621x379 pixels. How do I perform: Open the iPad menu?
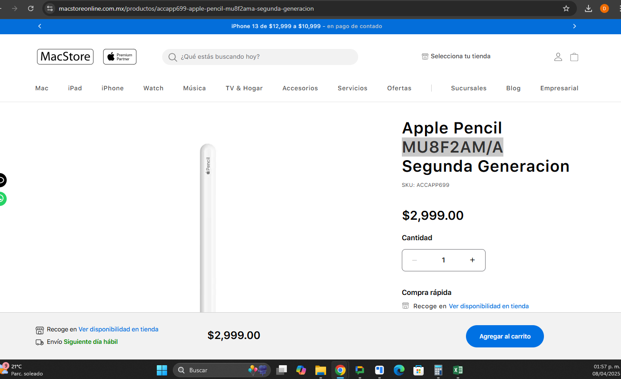(x=75, y=88)
